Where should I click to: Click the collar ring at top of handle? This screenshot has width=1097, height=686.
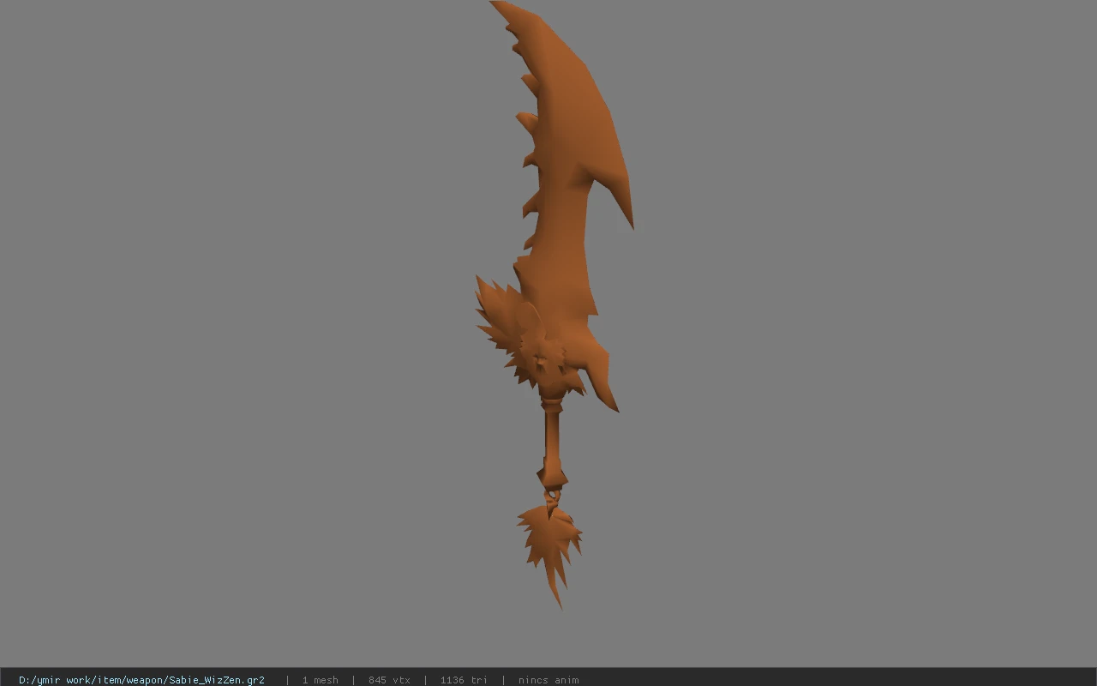point(553,401)
